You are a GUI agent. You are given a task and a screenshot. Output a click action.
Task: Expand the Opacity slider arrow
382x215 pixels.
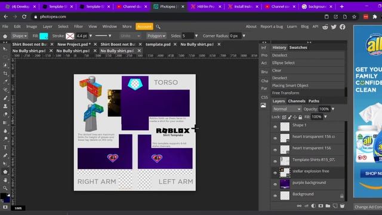333,109
